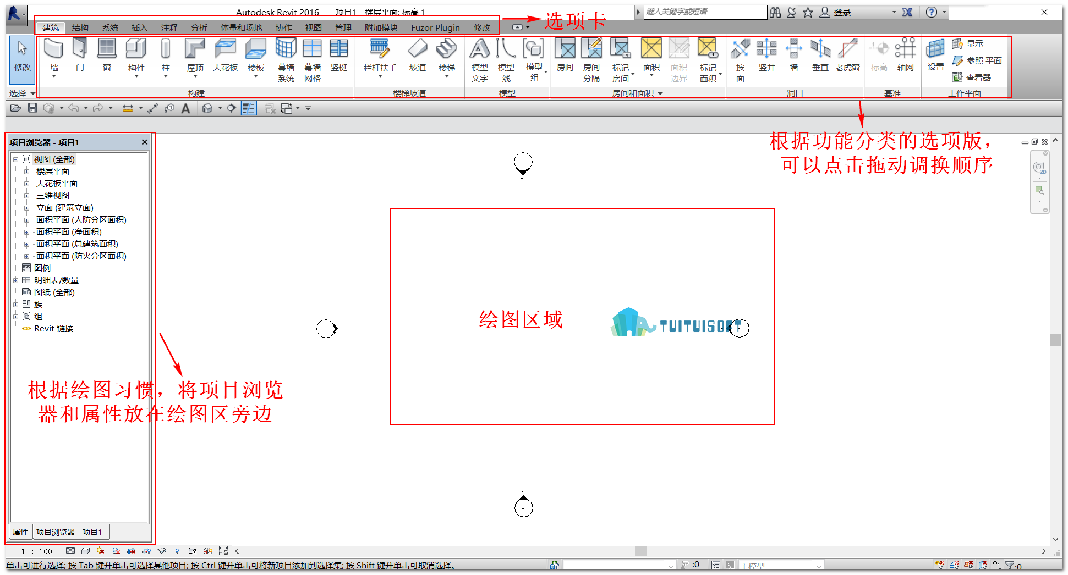This screenshot has height=575, width=1068.
Task: Click the 幕墙系统 curtain system tool
Action: click(x=286, y=60)
